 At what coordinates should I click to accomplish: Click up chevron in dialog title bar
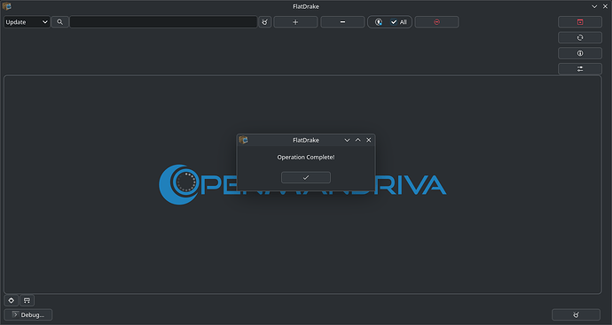click(x=358, y=140)
